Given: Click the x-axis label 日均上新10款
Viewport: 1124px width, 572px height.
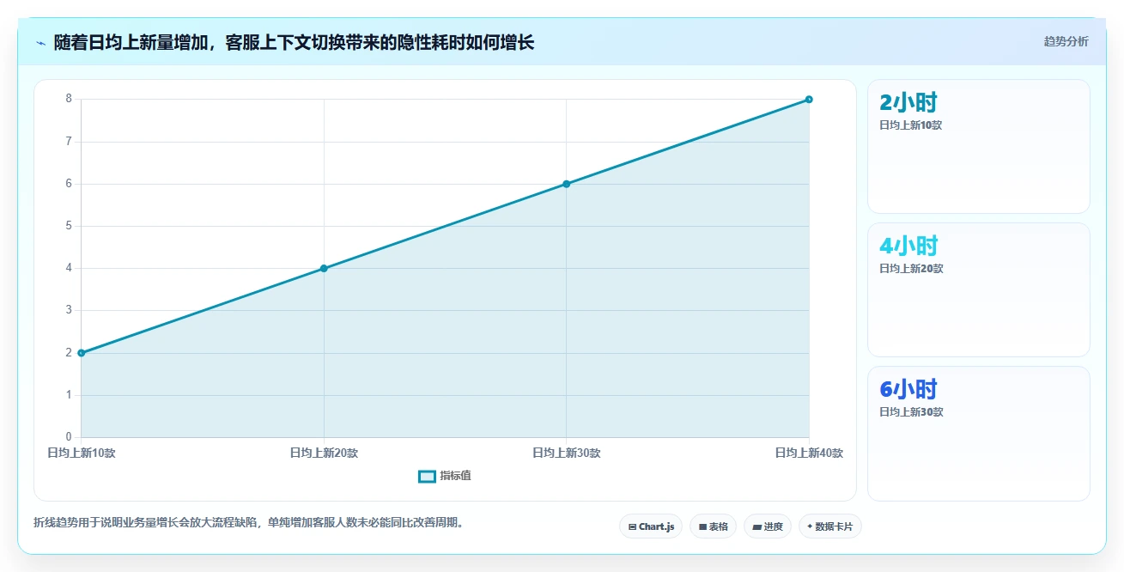Looking at the screenshot, I should point(82,453).
